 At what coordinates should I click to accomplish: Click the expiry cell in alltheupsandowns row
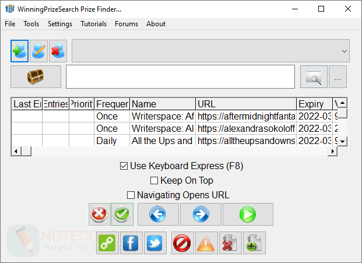pyautogui.click(x=314, y=141)
